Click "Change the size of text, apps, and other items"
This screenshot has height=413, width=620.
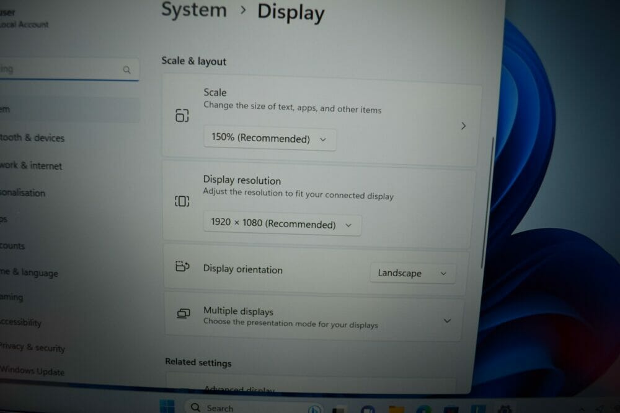[x=293, y=108]
